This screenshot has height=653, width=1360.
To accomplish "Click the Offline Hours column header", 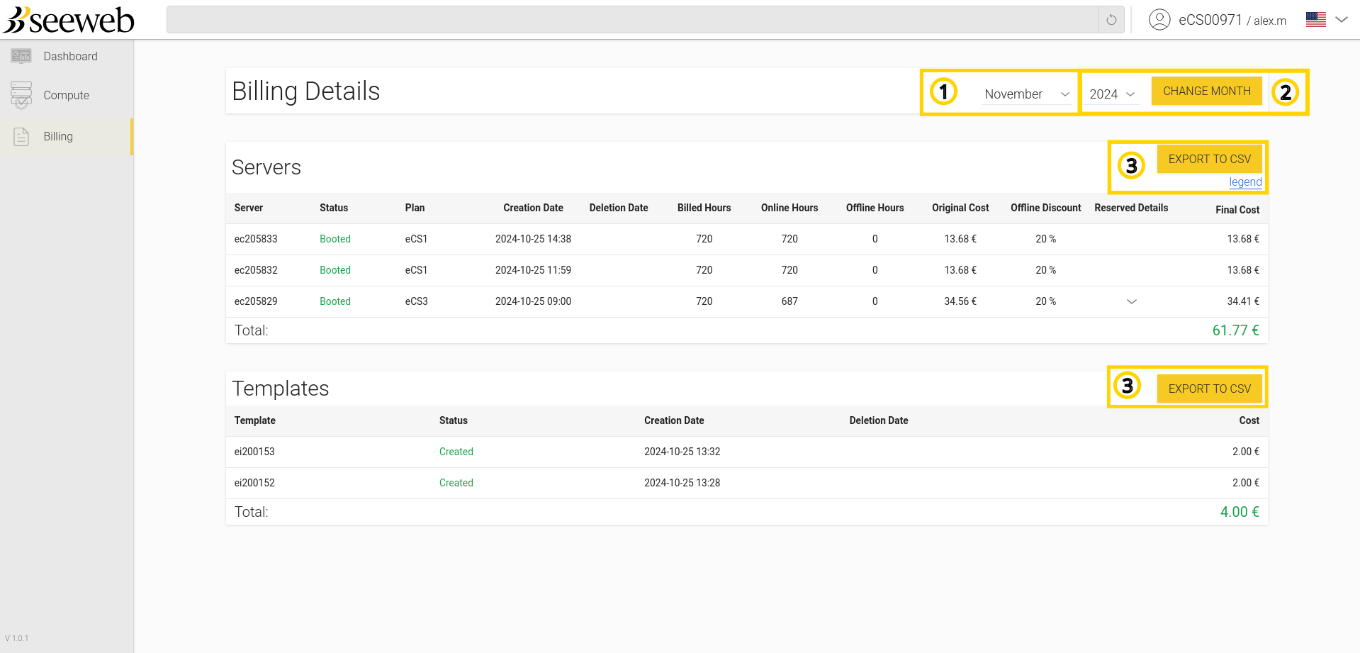I will pyautogui.click(x=875, y=208).
